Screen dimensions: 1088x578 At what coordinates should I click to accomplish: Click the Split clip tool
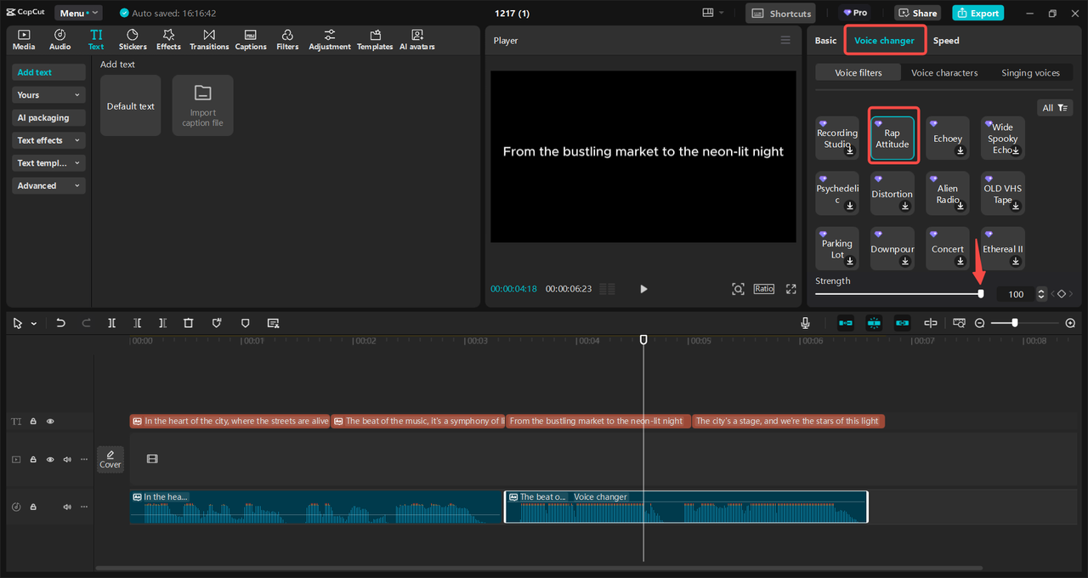[x=111, y=323]
